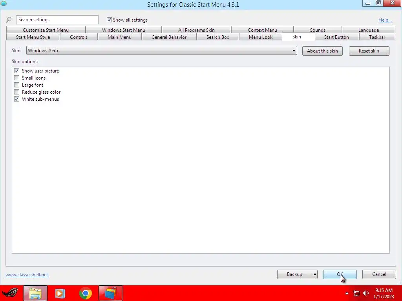Viewport: 402px width, 301px height.
Task: Open the Controls tab
Action: click(x=79, y=37)
